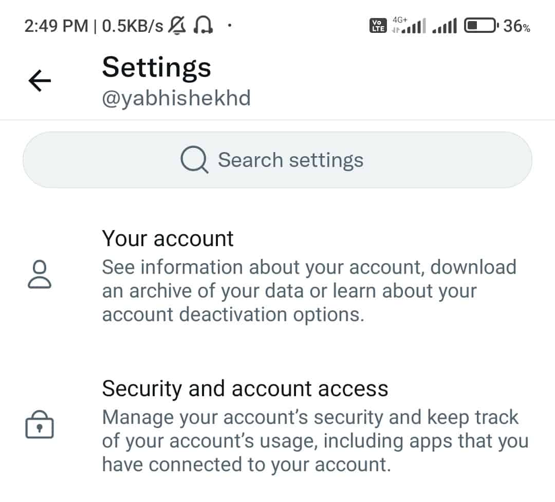Image resolution: width=555 pixels, height=502 pixels.
Task: Tap the Settings page title
Action: [156, 67]
